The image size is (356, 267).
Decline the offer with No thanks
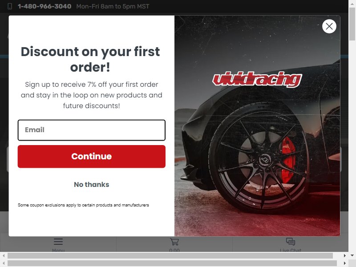point(92,184)
